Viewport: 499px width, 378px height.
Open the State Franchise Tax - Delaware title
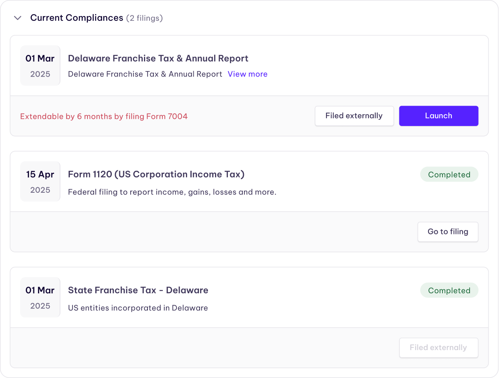coord(138,290)
